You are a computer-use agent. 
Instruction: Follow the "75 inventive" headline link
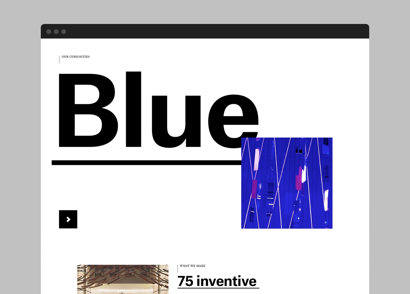[x=217, y=281]
